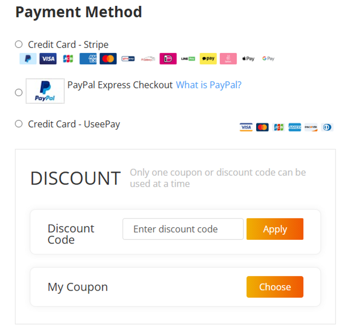Click the Mastercard icon under Stripe option
Image resolution: width=351 pixels, height=332 pixels.
pos(108,59)
